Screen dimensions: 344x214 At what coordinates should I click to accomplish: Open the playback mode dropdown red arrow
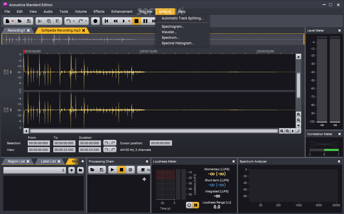[x=129, y=21]
